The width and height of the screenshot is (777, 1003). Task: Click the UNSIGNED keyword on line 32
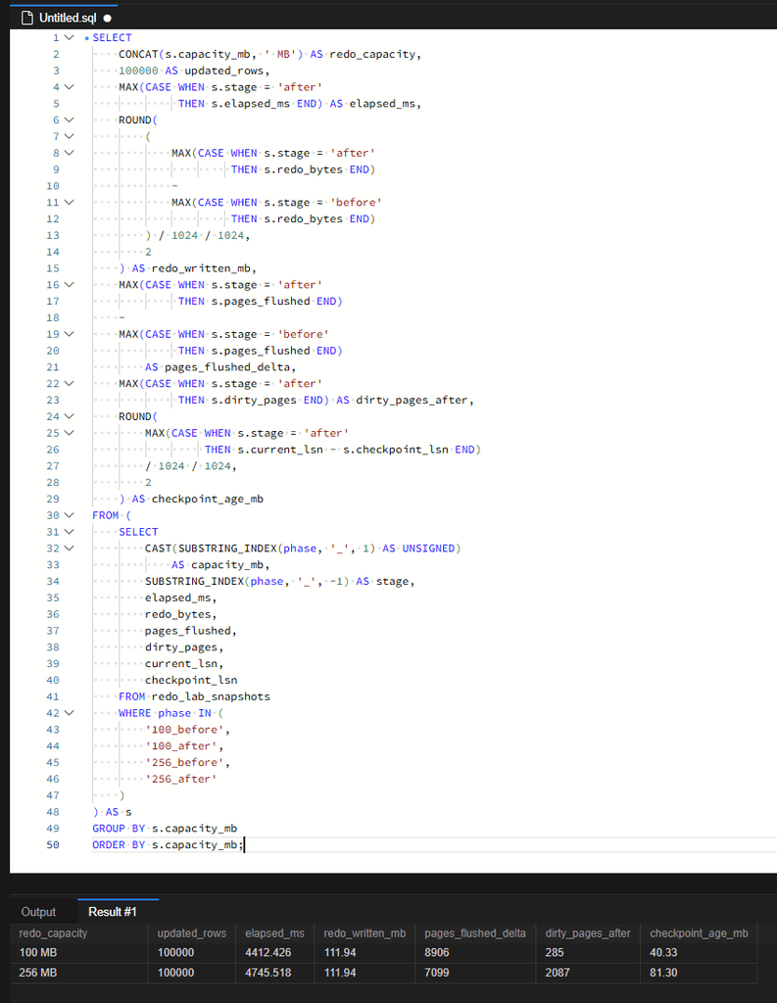tap(428, 549)
